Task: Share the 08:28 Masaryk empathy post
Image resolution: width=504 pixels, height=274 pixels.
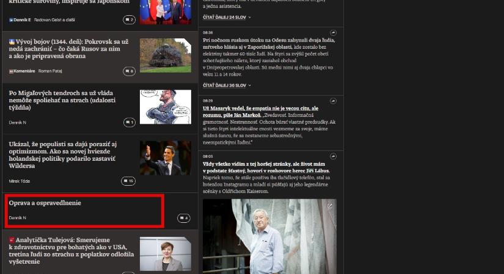Action: tap(333, 101)
